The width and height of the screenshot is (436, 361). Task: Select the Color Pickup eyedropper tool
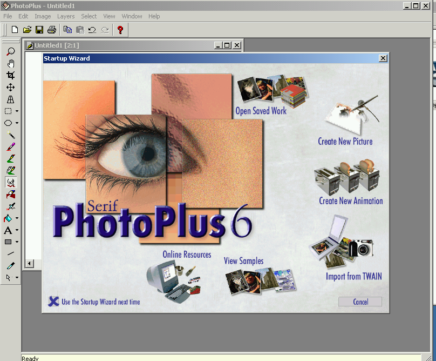tap(11, 266)
